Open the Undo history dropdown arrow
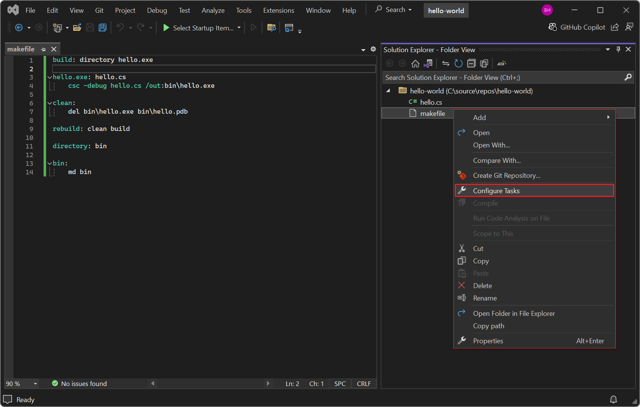This screenshot has height=407, width=640. coord(130,28)
